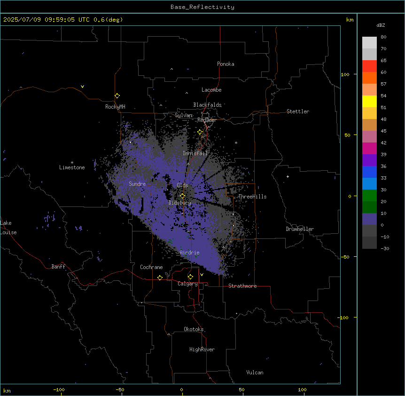This screenshot has height=396, width=405.
Task: Click the -100 tick on the right axis
Action: point(343,317)
